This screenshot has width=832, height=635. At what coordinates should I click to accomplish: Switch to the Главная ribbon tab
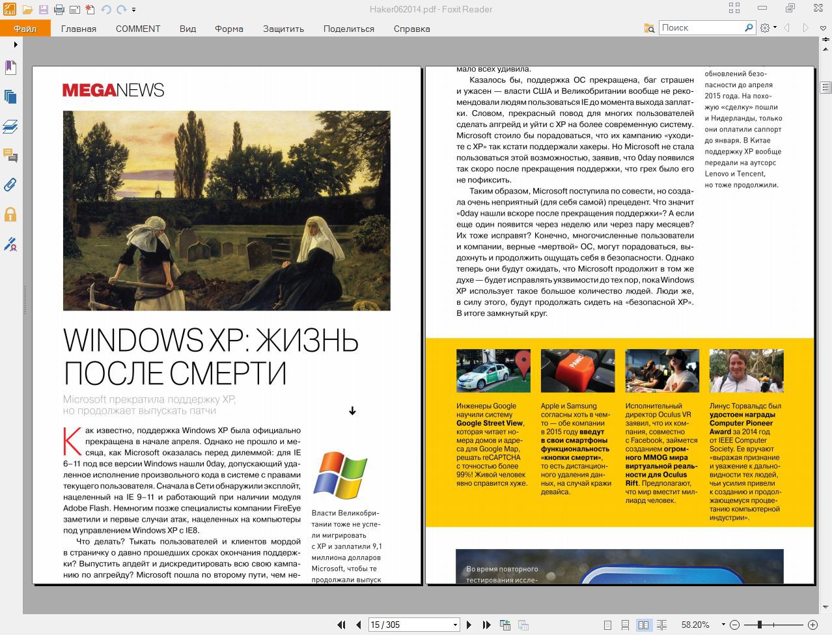pyautogui.click(x=79, y=29)
